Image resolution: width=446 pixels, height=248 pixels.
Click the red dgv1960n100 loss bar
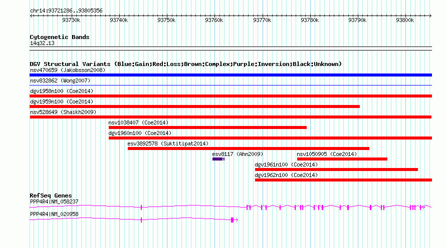click(270, 138)
